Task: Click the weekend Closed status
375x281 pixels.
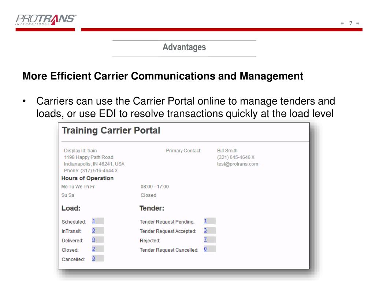Action: tap(148, 195)
